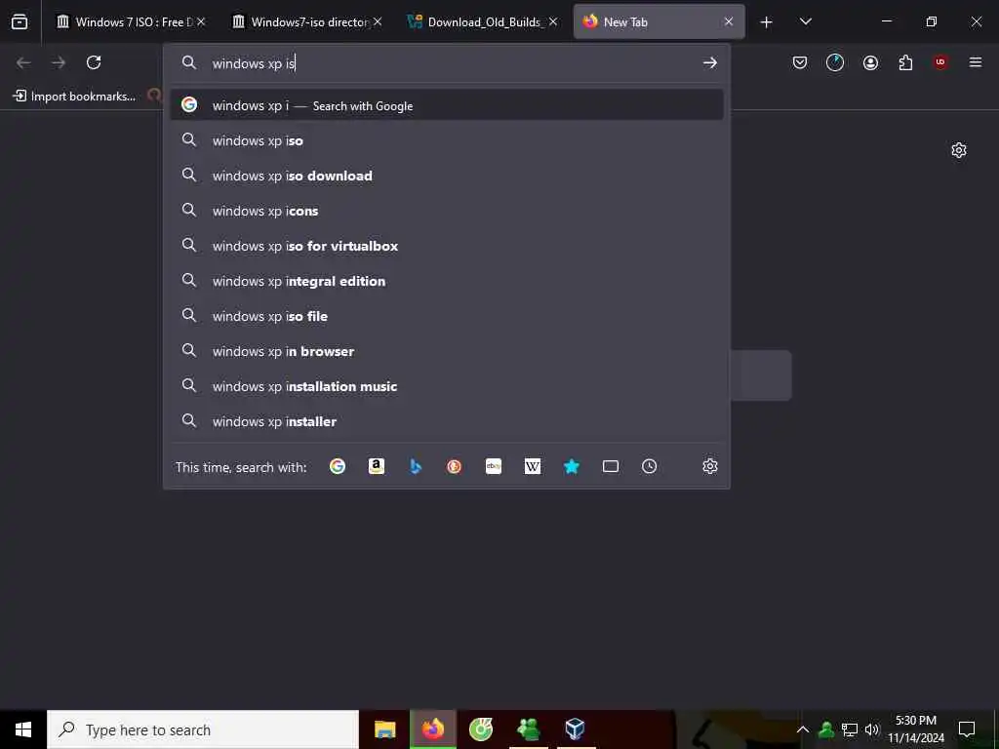Search this time with Bing icon
999x749 pixels.
[x=416, y=467]
